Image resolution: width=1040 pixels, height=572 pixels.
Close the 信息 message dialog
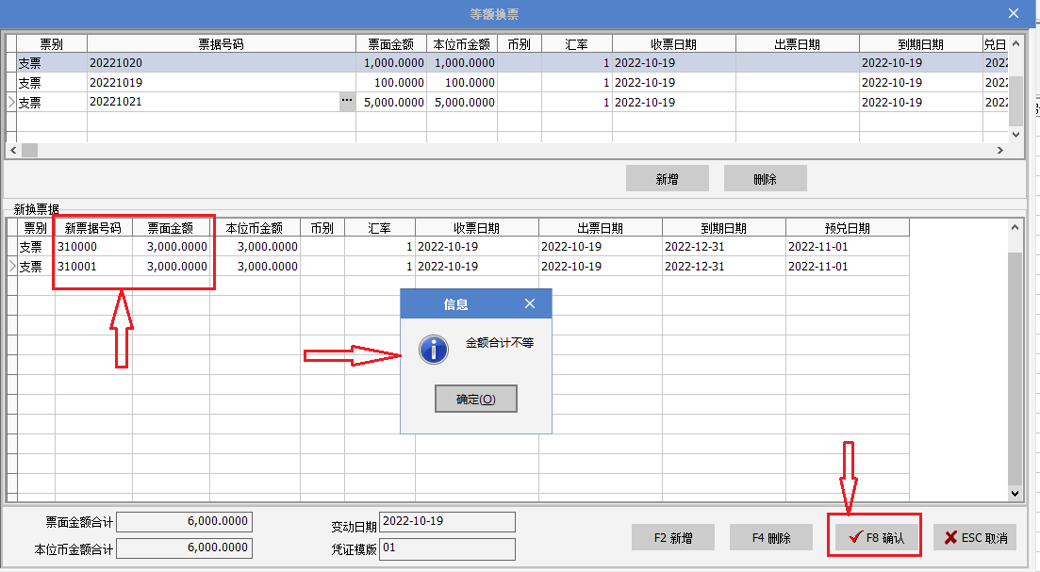coord(529,303)
